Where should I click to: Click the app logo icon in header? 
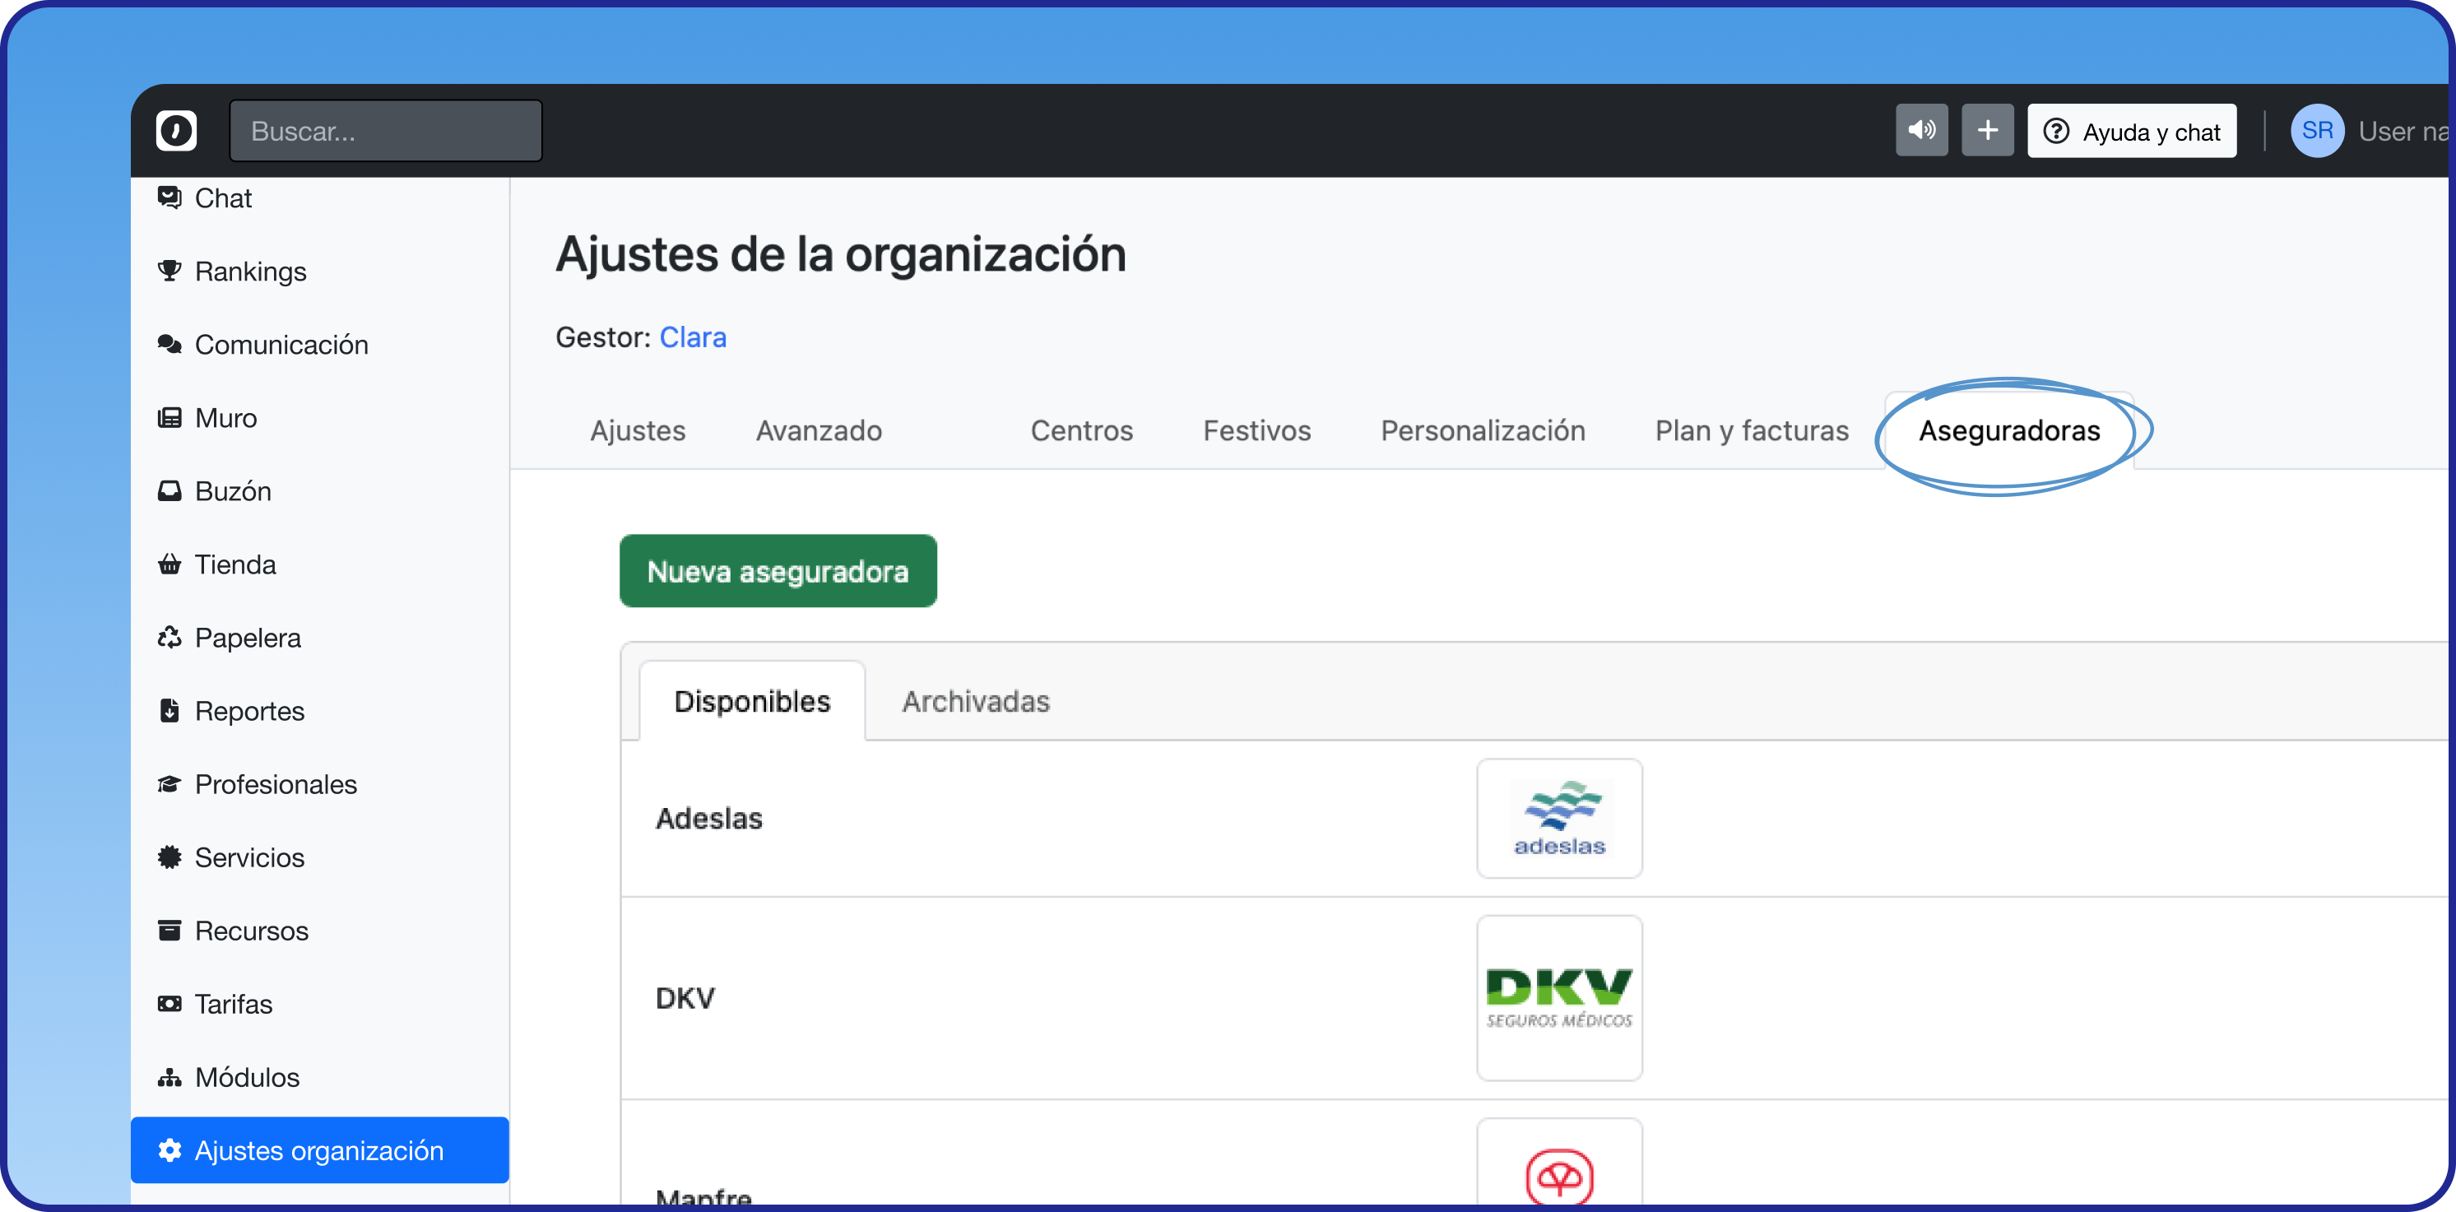(176, 131)
